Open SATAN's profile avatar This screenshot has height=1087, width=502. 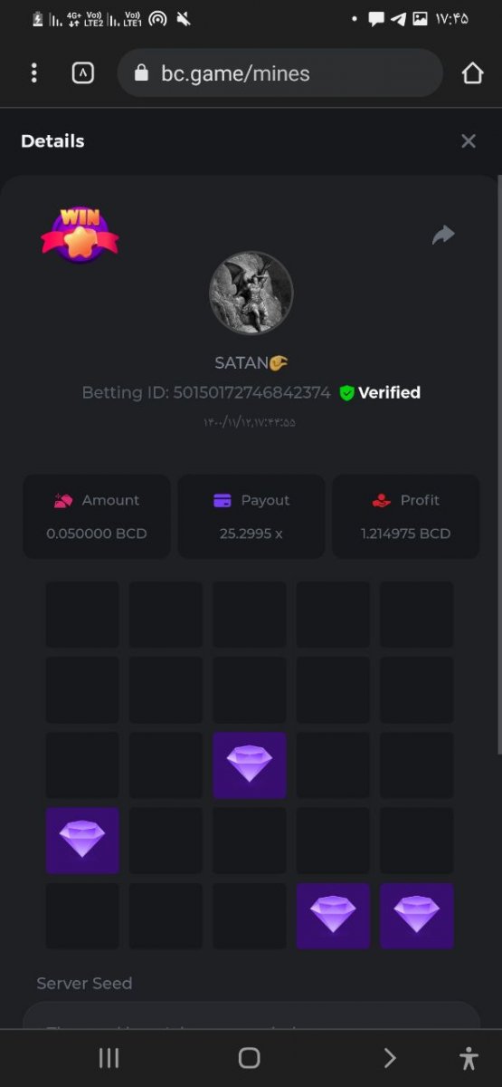[x=251, y=293]
